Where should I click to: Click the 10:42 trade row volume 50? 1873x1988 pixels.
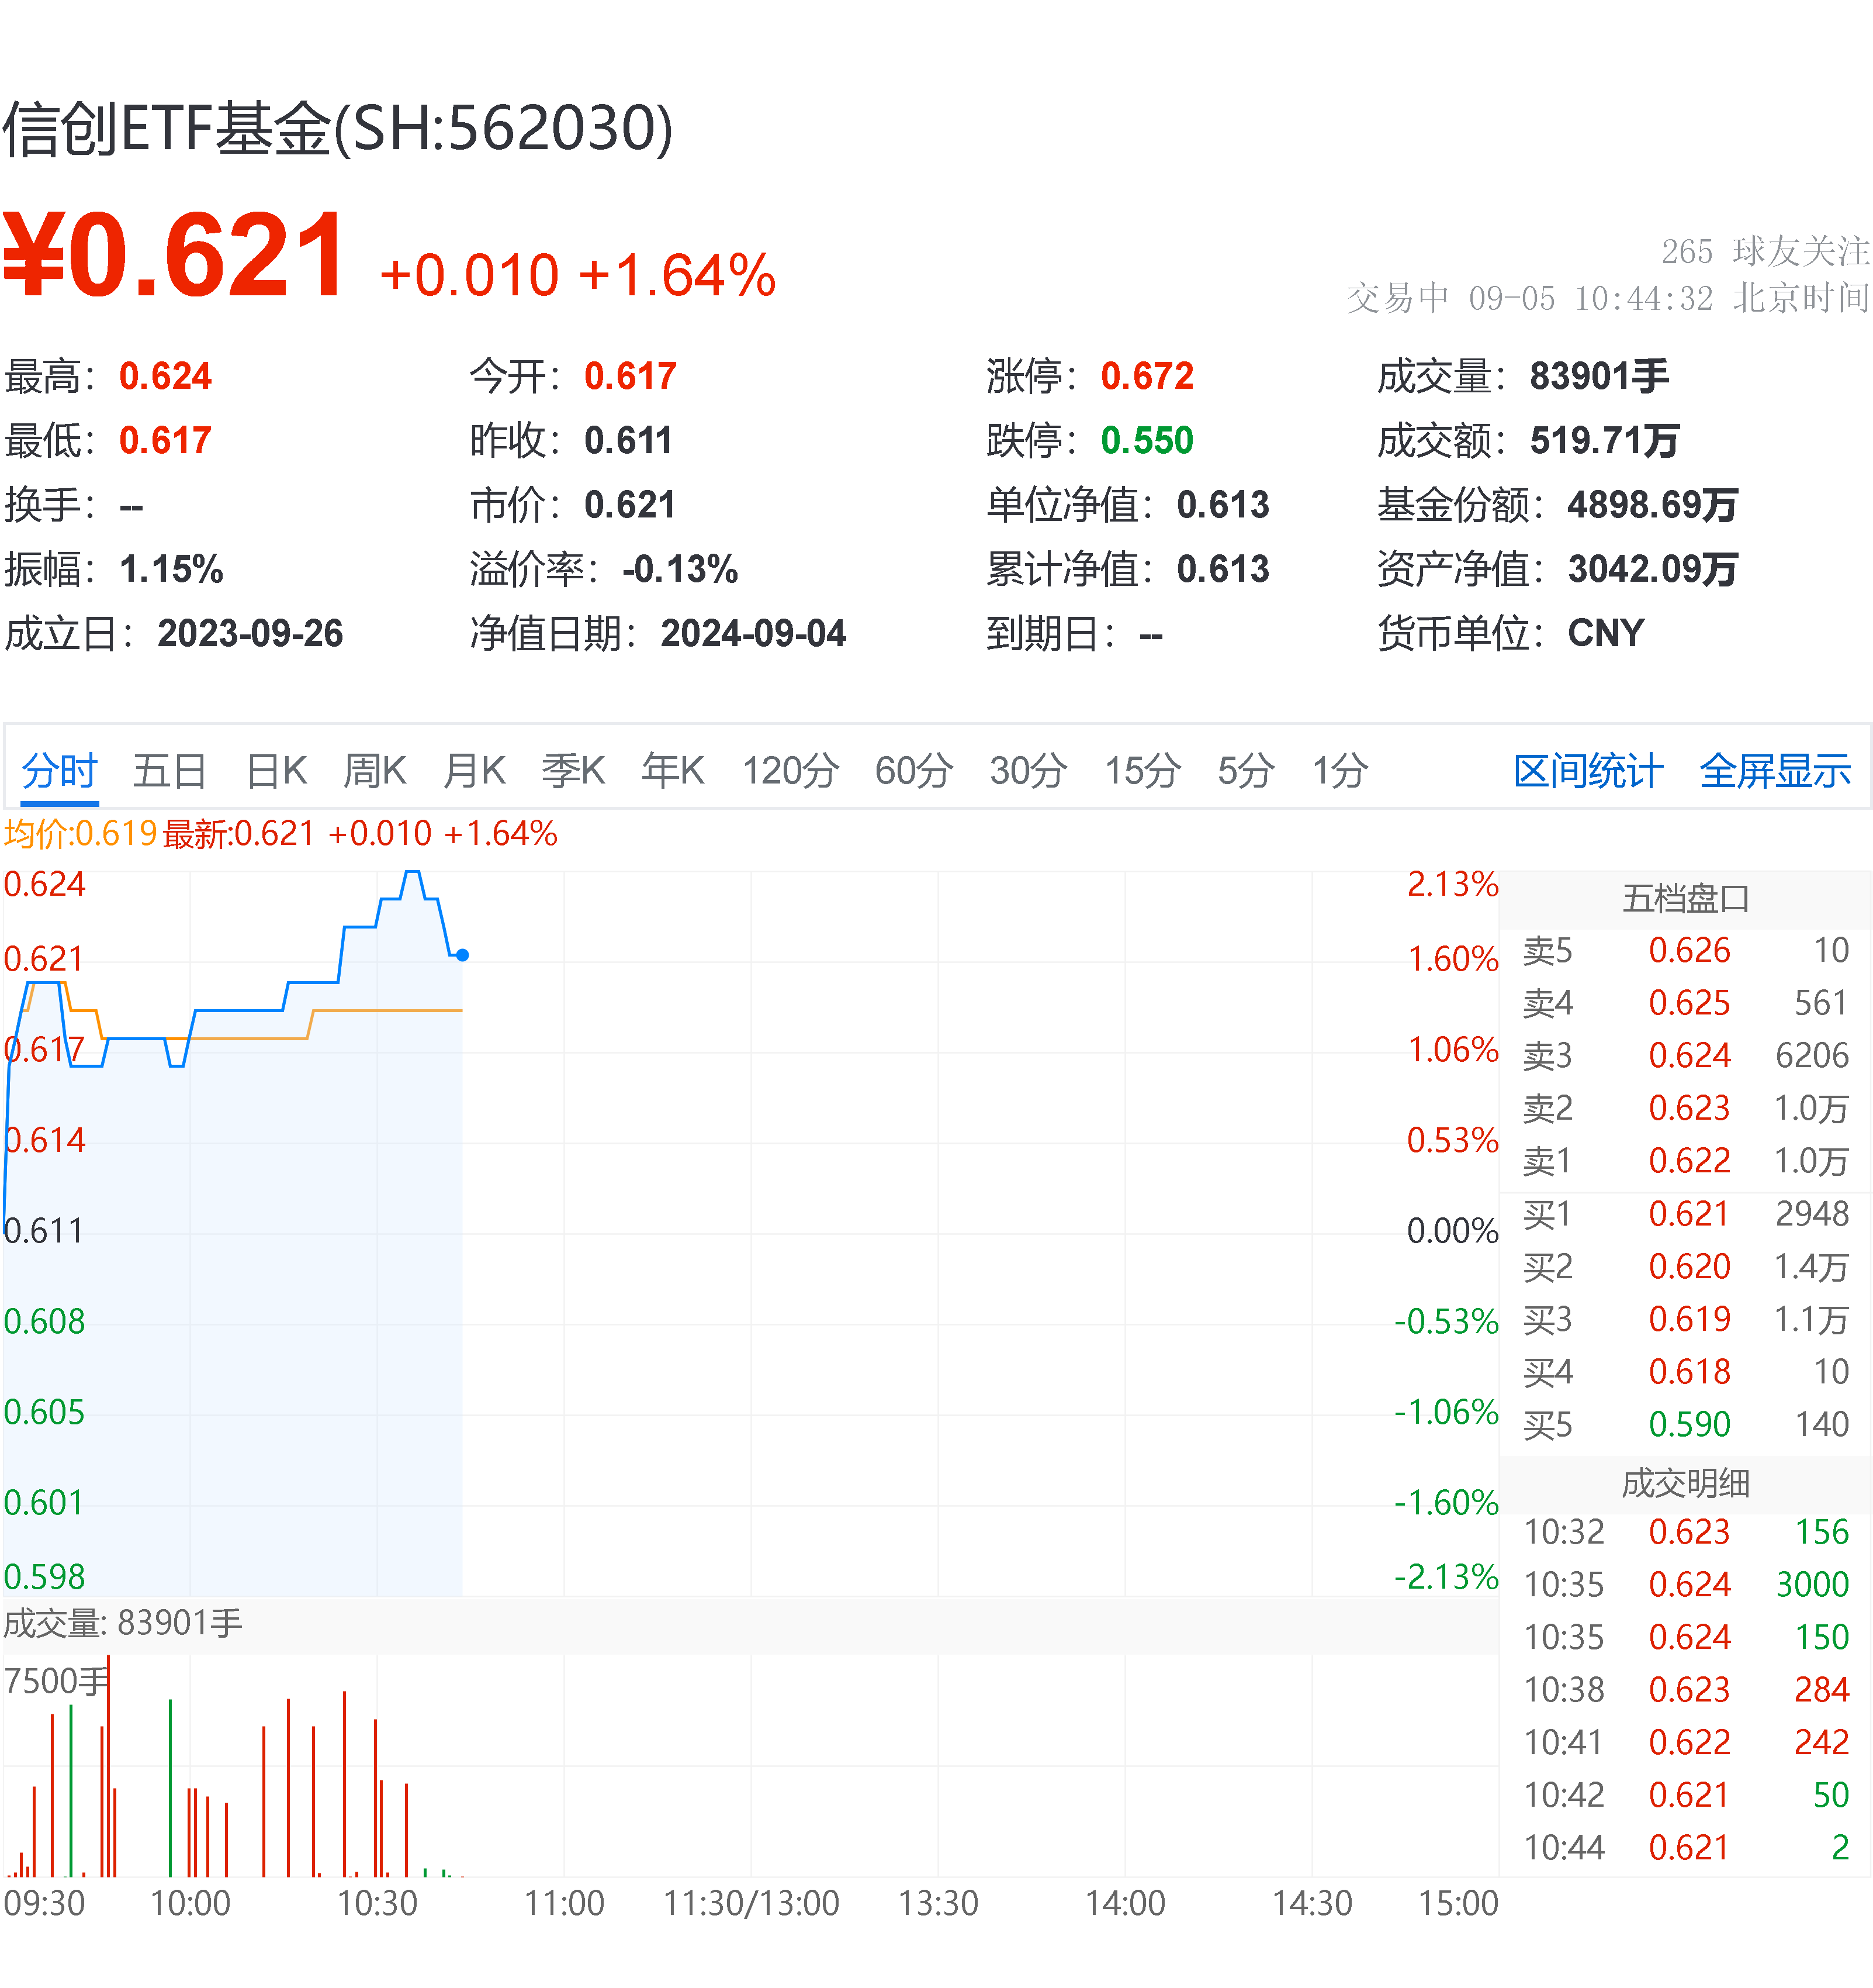point(1831,1795)
